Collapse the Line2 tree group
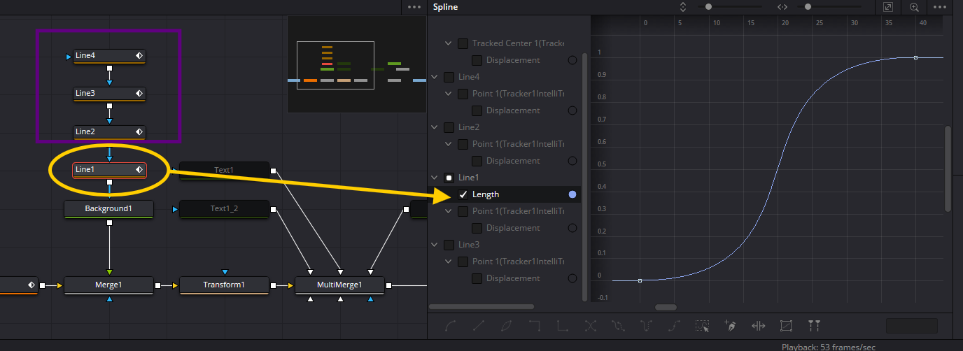 click(x=435, y=127)
